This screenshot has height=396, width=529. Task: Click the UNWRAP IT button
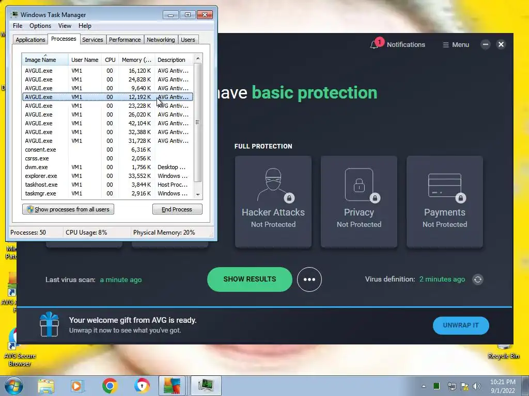461,325
